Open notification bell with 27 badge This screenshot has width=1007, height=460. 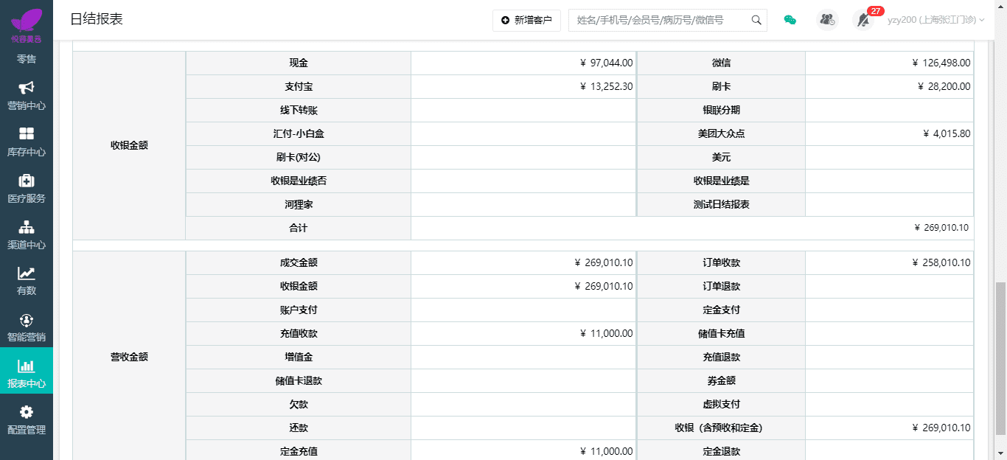tap(863, 20)
